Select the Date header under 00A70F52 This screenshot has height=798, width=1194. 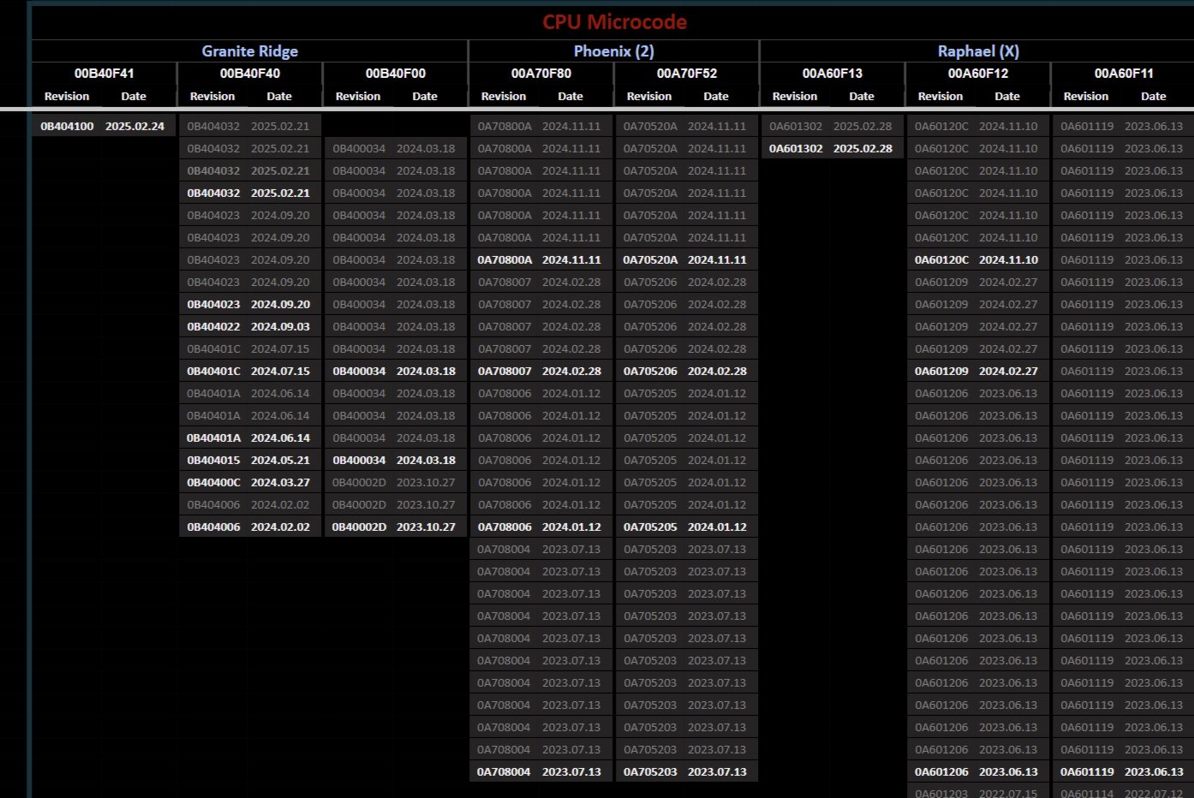(716, 97)
